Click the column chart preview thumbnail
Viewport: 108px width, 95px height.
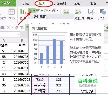(50, 51)
